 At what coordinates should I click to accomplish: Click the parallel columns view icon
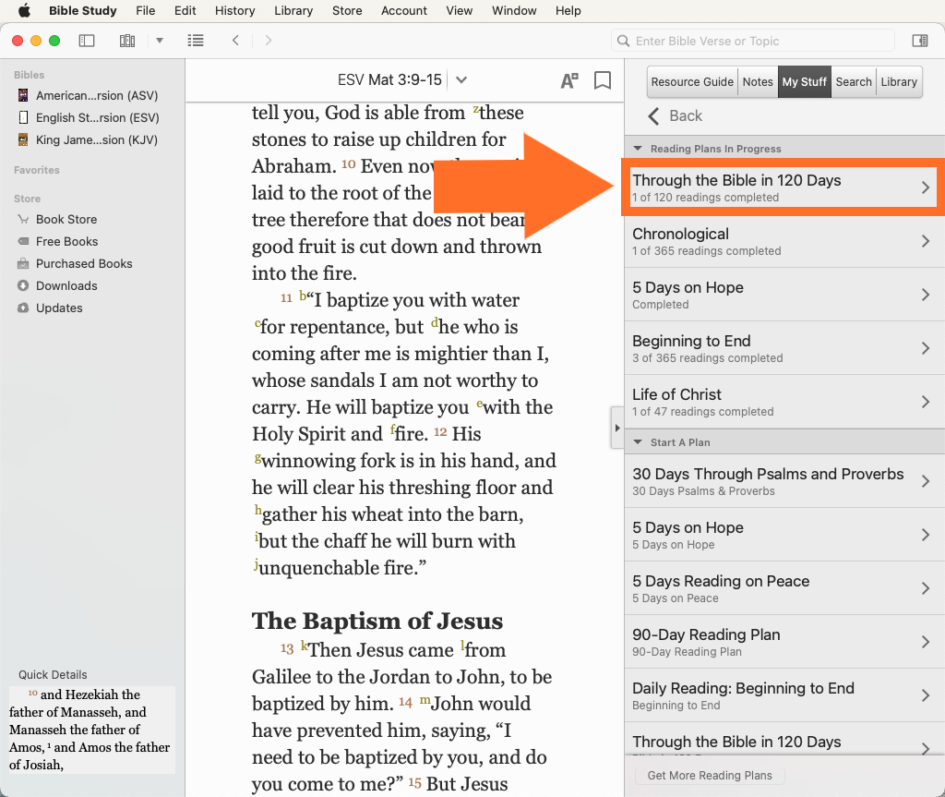point(127,41)
